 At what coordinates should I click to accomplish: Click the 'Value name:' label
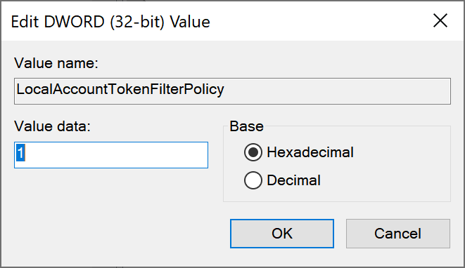(56, 63)
